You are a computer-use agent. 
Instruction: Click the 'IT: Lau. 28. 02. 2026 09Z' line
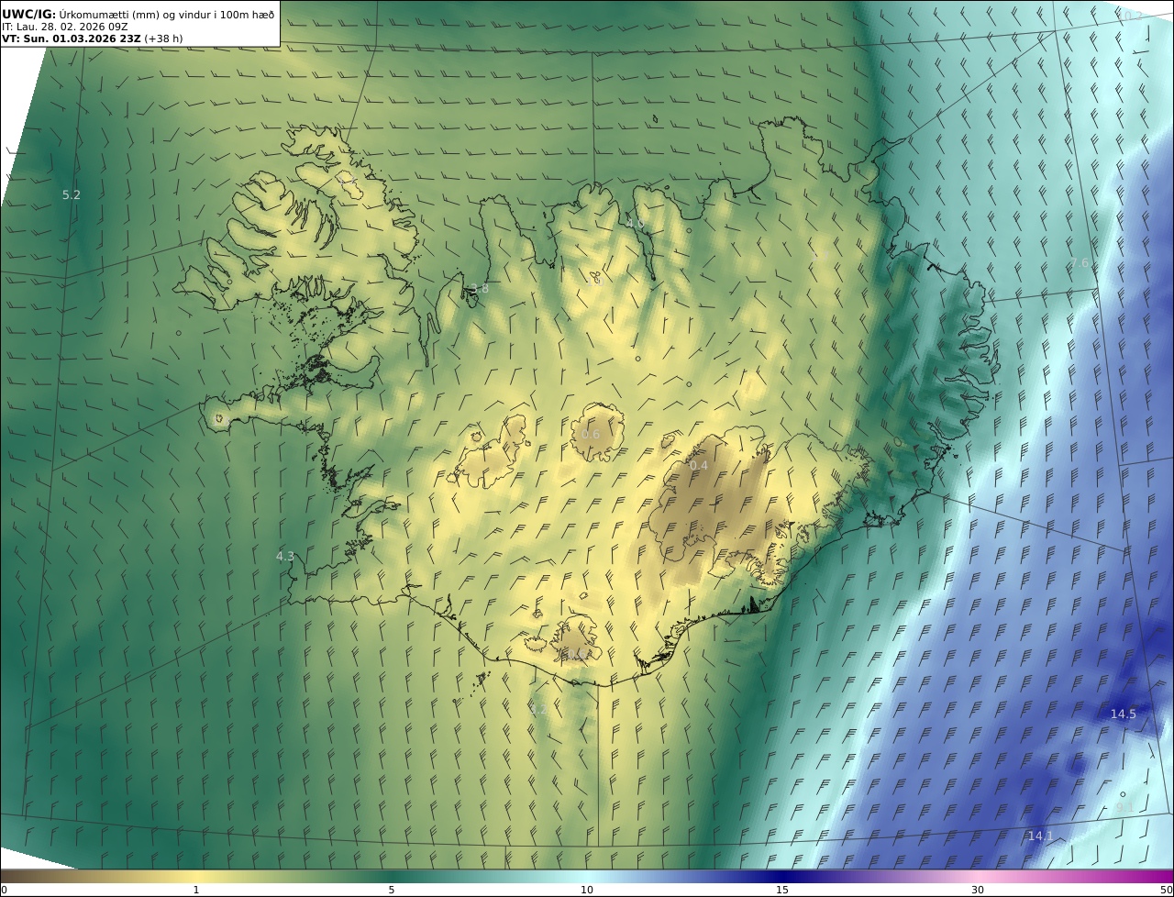[64, 27]
